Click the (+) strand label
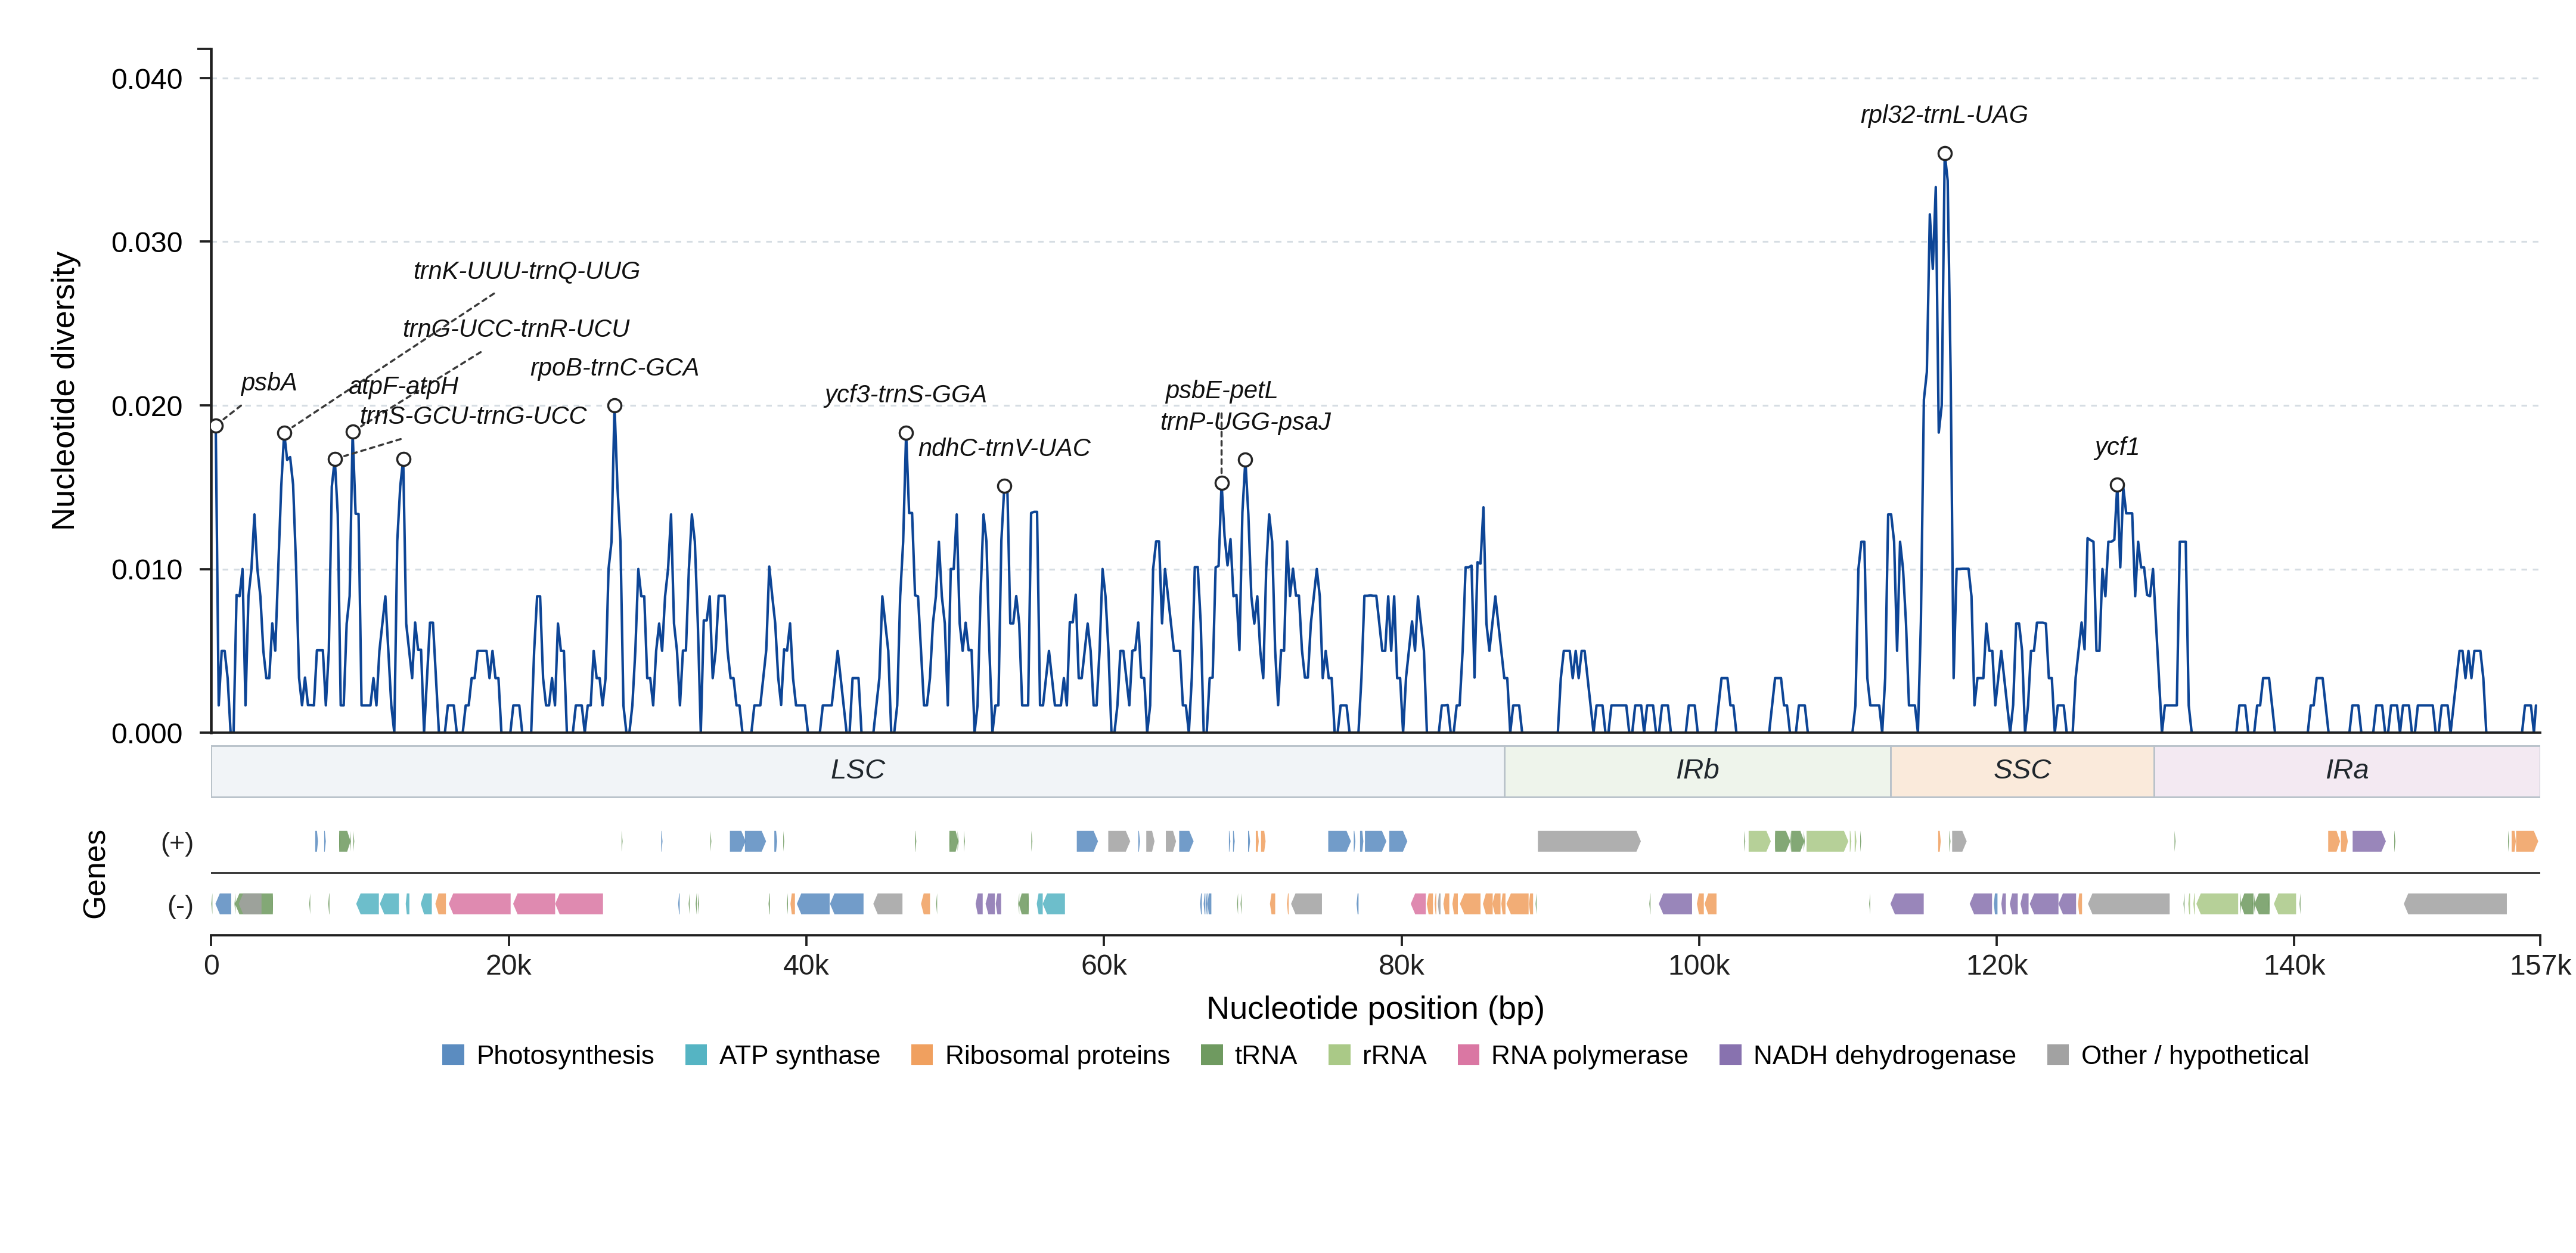This screenshot has height=1253, width=2576. coord(177,843)
